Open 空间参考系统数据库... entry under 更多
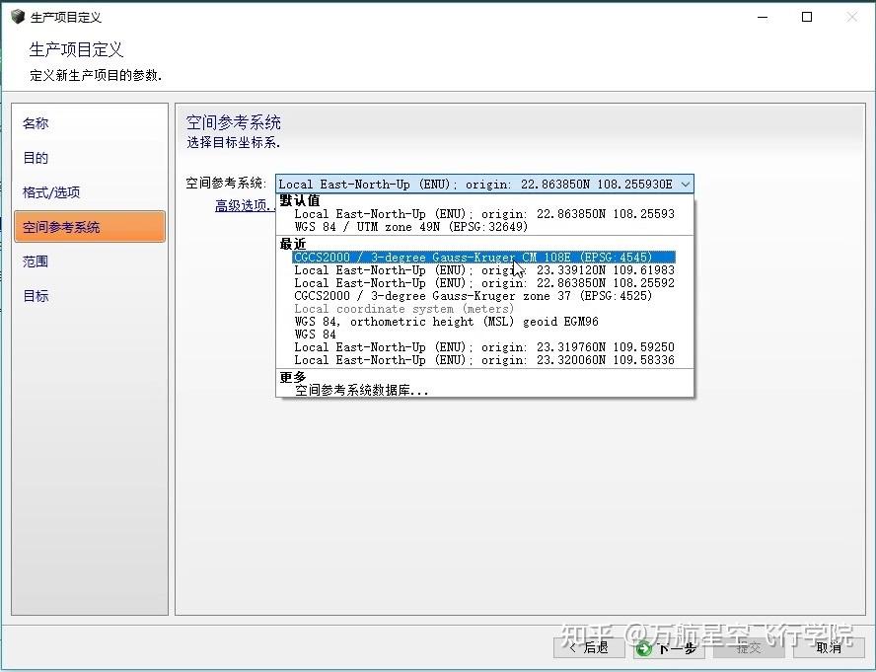This screenshot has height=672, width=876. 361,390
